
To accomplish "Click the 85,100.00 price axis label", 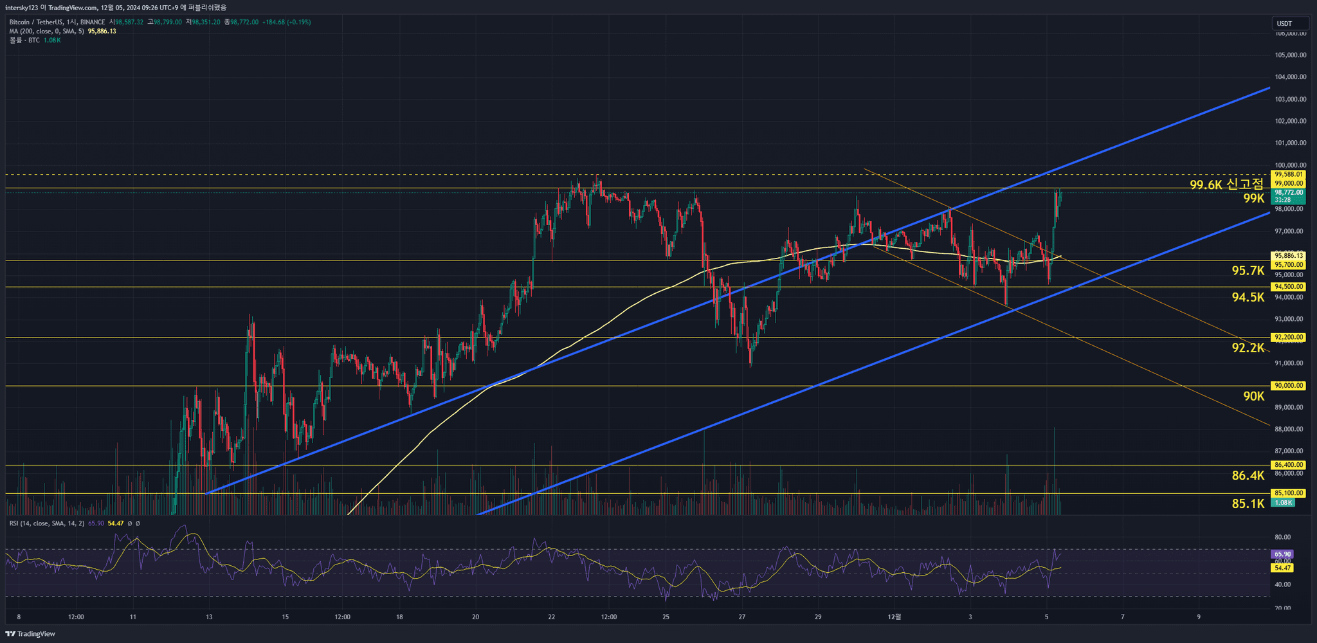I will 1289,493.
